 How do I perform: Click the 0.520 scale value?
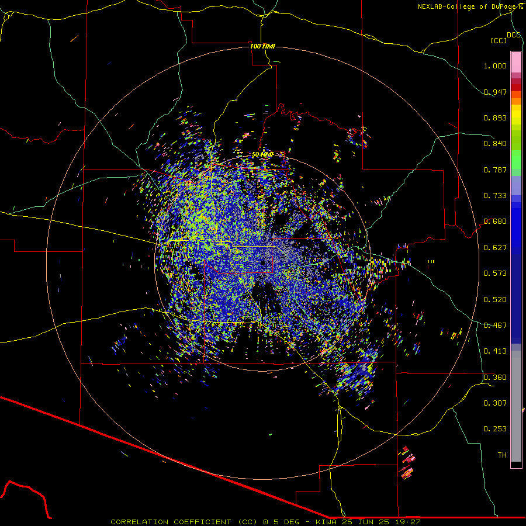495,300
